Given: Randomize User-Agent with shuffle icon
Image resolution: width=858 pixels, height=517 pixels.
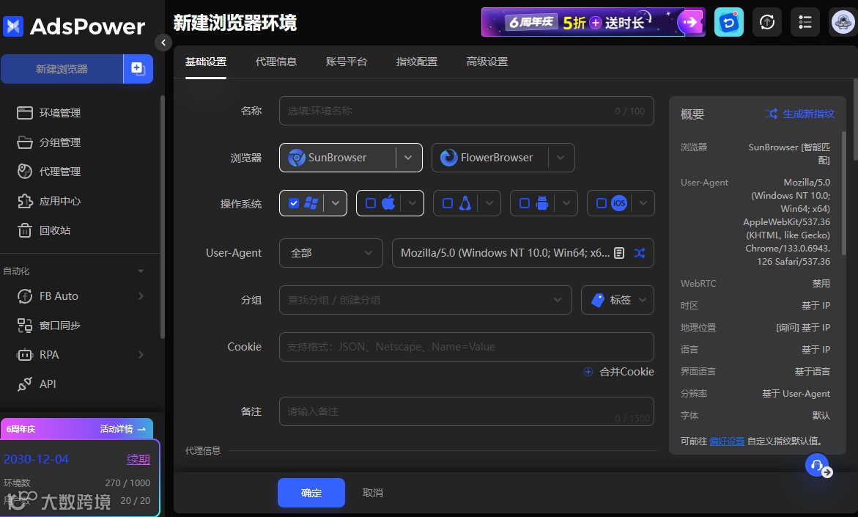Looking at the screenshot, I should pyautogui.click(x=639, y=253).
